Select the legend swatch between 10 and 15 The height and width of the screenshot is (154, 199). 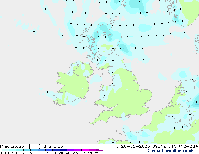coord(42,150)
